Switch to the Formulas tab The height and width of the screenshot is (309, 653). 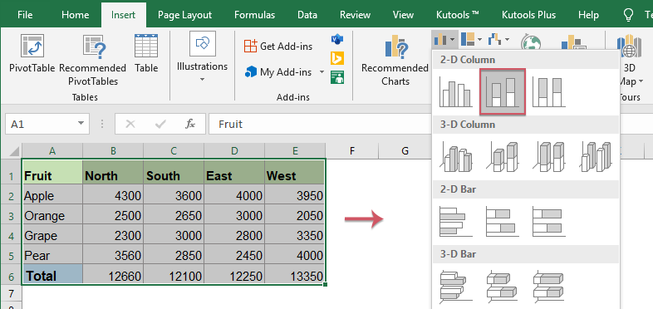(254, 15)
